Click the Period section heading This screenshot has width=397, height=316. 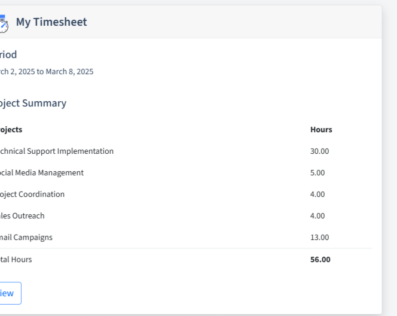(x=8, y=54)
